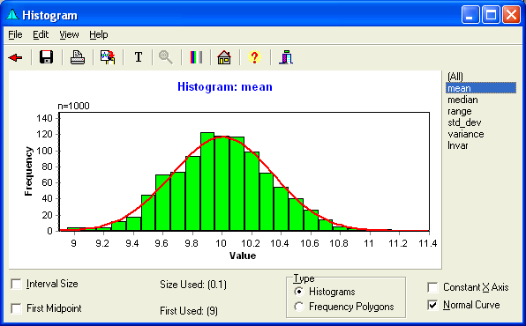
Task: Uncheck the Normal Curve checkbox
Action: point(432,305)
